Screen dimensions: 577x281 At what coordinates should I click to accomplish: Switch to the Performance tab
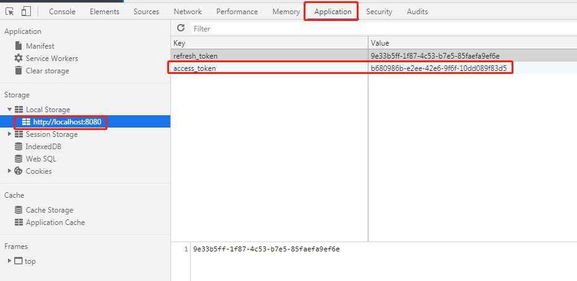tap(237, 12)
